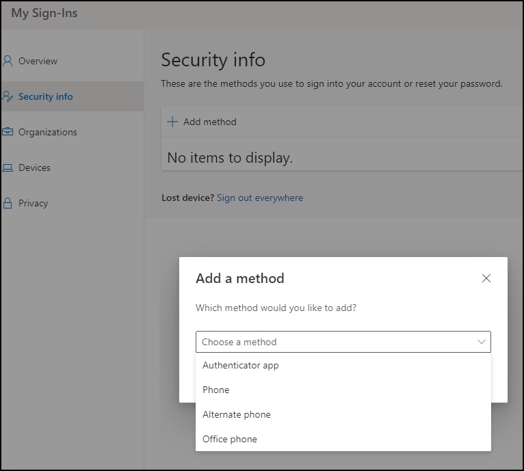Close the Add a method dialog
The image size is (524, 471).
(486, 278)
